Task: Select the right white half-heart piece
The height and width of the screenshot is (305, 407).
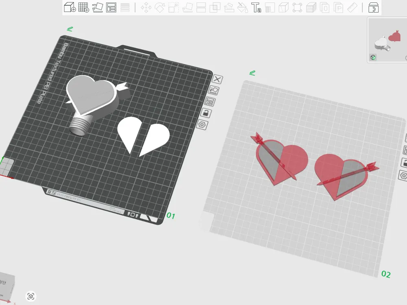Action: tap(155, 139)
